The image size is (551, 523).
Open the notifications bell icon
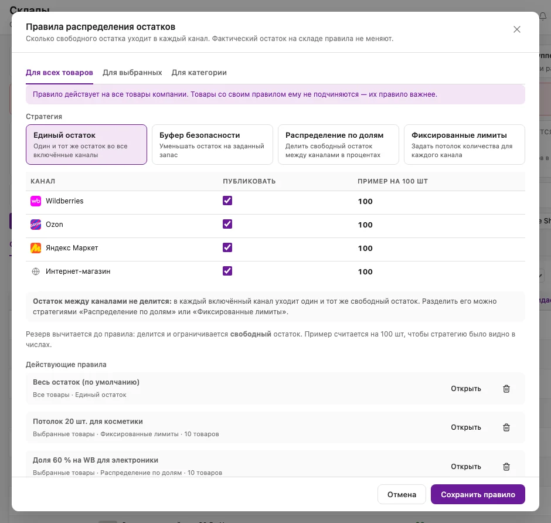click(543, 16)
